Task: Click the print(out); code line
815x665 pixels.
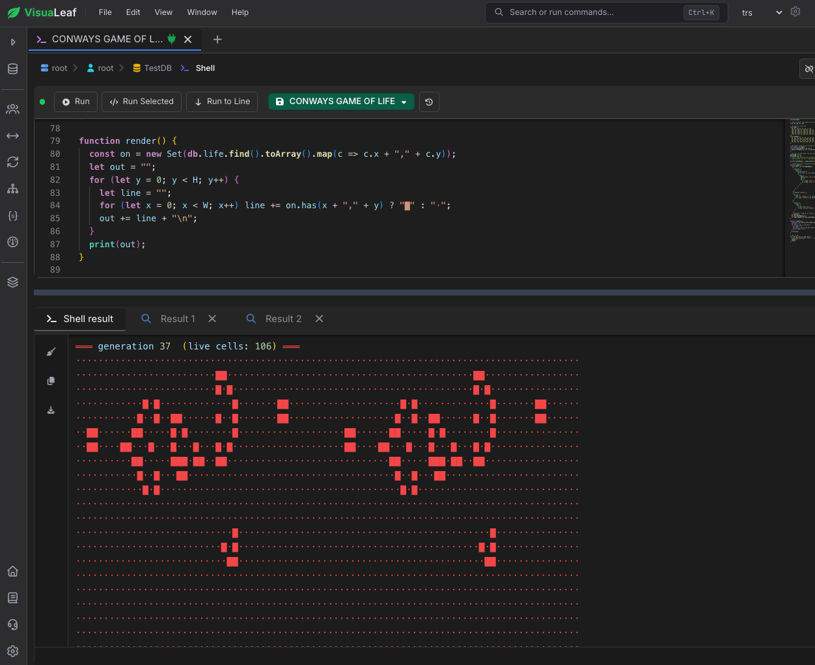Action: pos(117,245)
